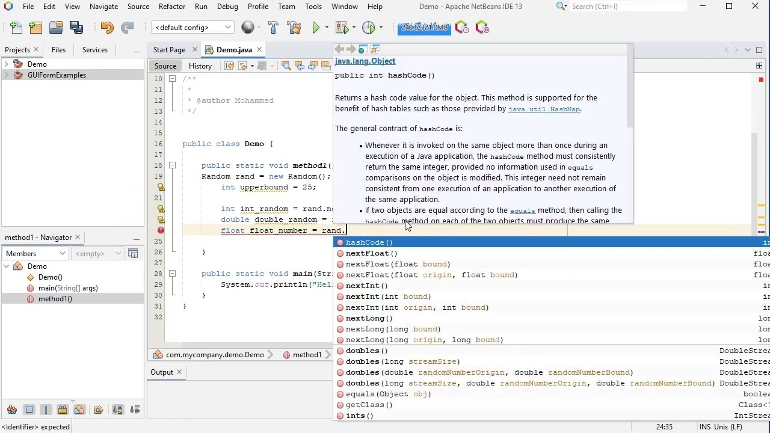Click the memory usage bar to force garbage collection
The width and height of the screenshot is (770, 433).
[424, 28]
